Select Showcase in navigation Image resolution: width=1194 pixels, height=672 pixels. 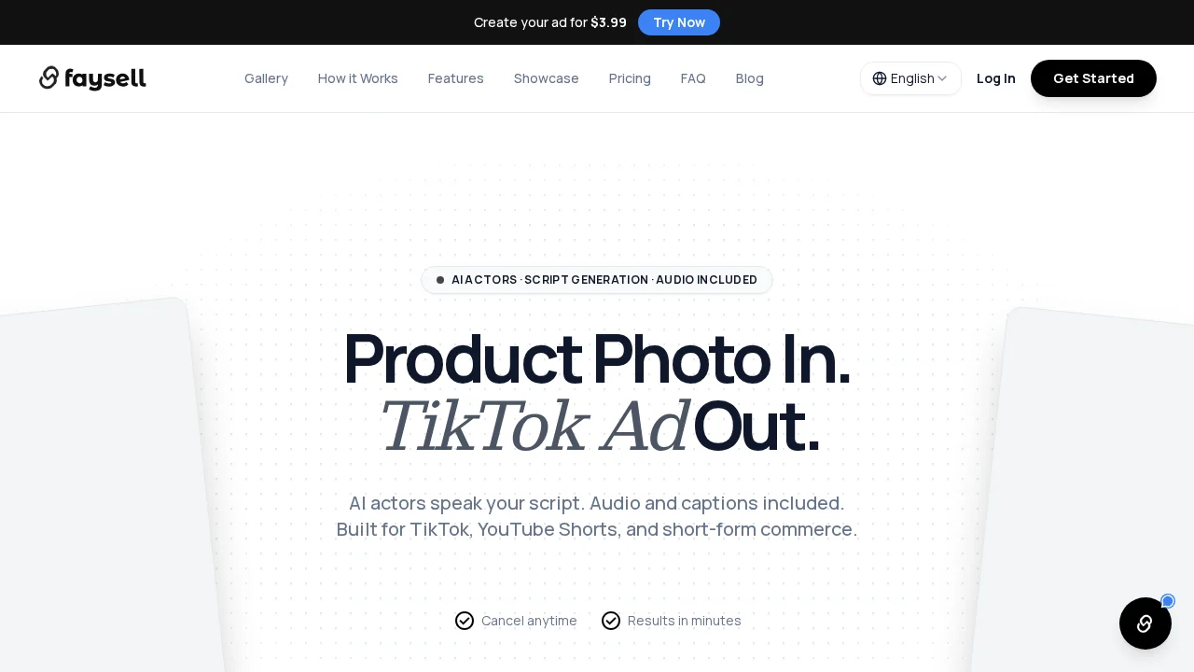[x=547, y=78]
